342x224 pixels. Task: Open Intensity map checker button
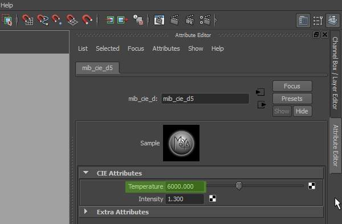213,198
